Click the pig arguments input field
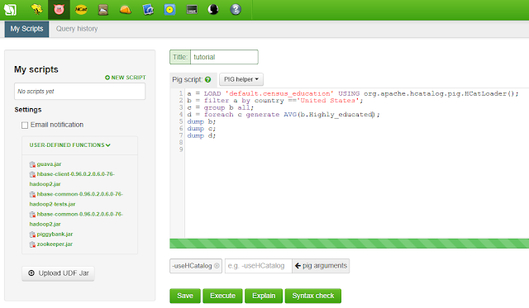 (x=259, y=266)
